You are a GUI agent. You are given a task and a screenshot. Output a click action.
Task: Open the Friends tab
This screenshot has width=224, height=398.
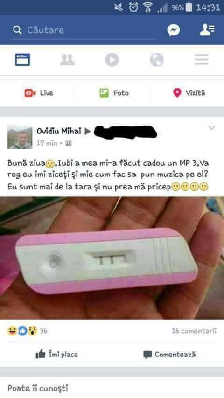click(67, 60)
